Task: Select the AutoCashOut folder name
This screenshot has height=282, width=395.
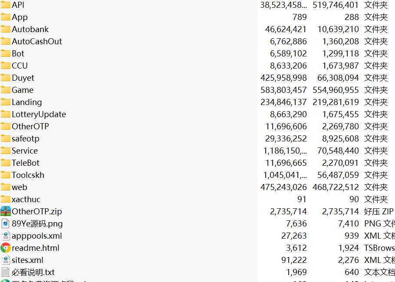Action: (37, 41)
